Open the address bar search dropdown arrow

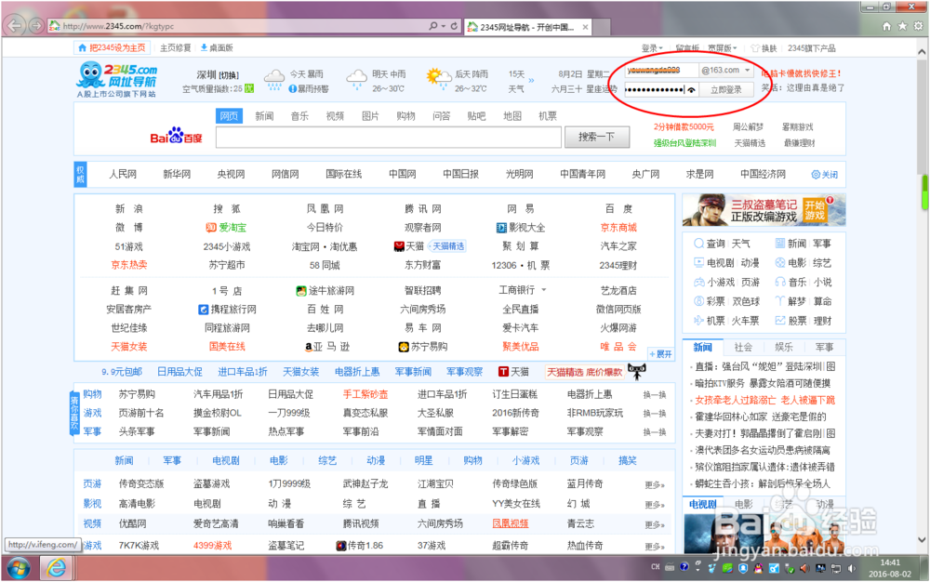(x=444, y=26)
